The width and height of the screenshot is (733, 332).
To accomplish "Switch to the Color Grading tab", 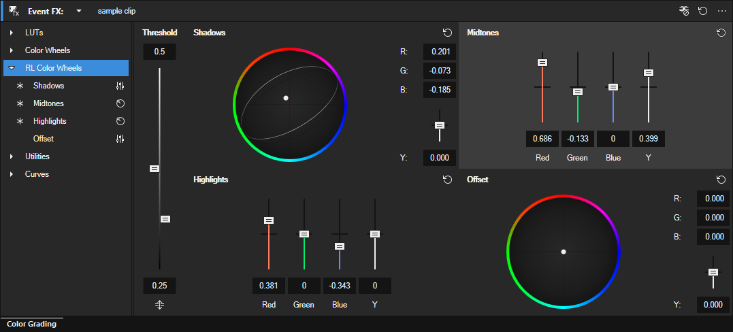I will click(x=31, y=325).
